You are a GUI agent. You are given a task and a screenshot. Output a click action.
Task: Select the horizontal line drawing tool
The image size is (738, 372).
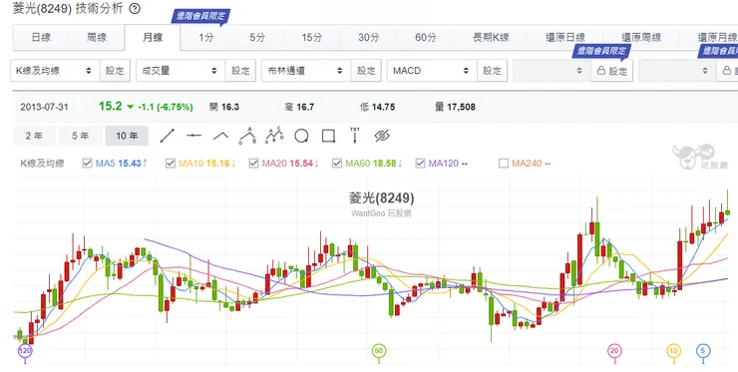point(193,136)
